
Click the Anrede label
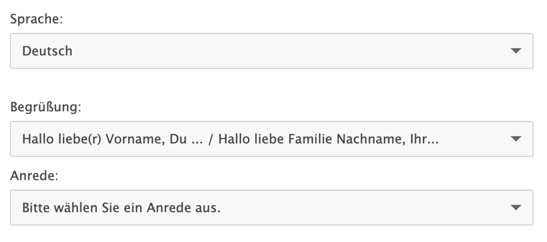34,176
